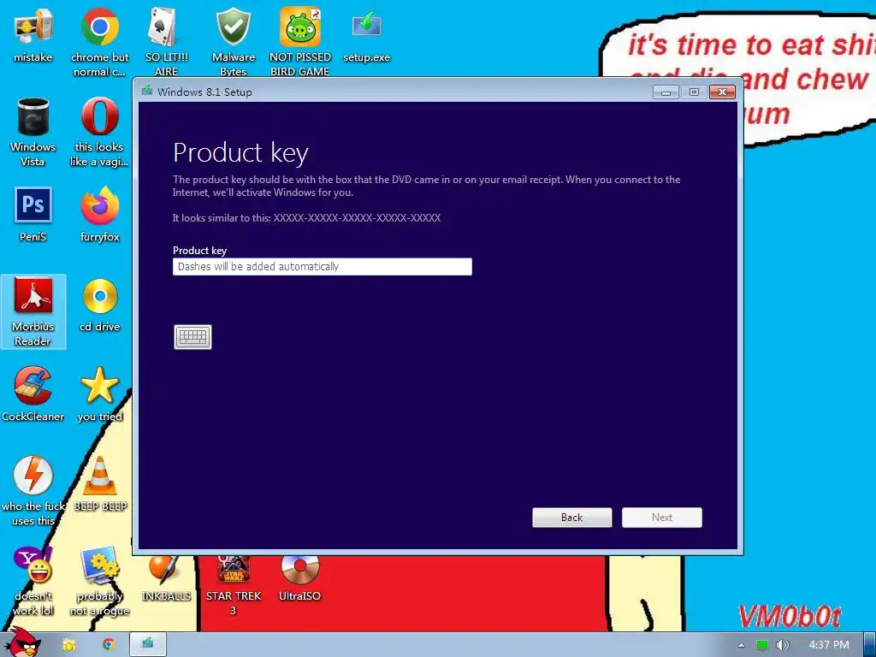Open the Chrome icon on the taskbar
This screenshot has height=657, width=876.
pyautogui.click(x=109, y=645)
